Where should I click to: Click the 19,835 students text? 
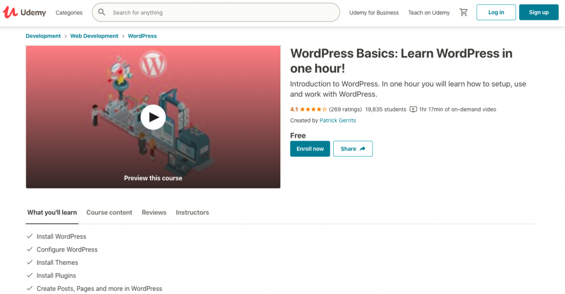click(386, 110)
